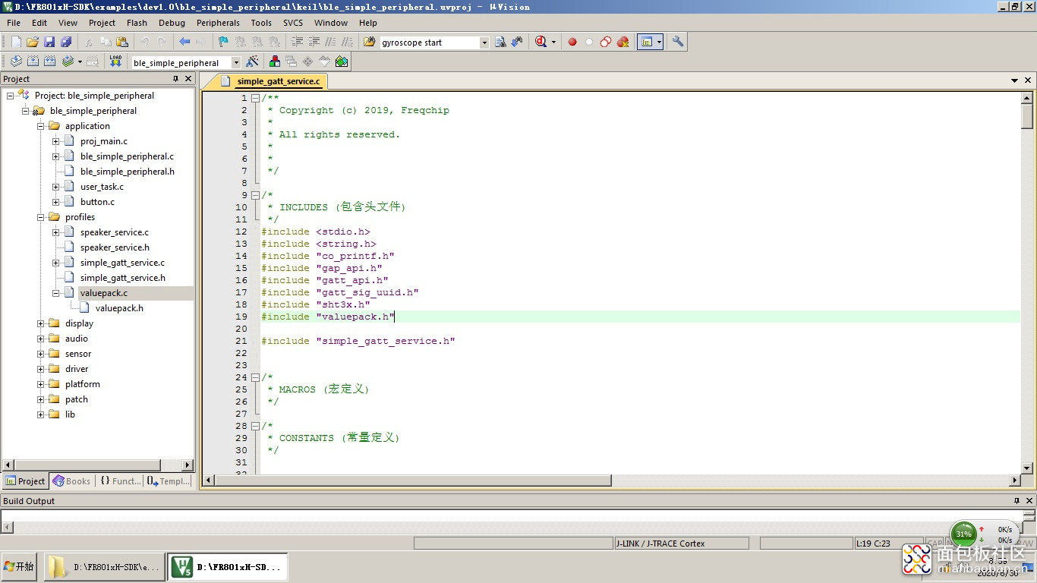Viewport: 1037px width, 583px height.
Task: Open Options for Target magic wand icon
Action: pos(253,61)
